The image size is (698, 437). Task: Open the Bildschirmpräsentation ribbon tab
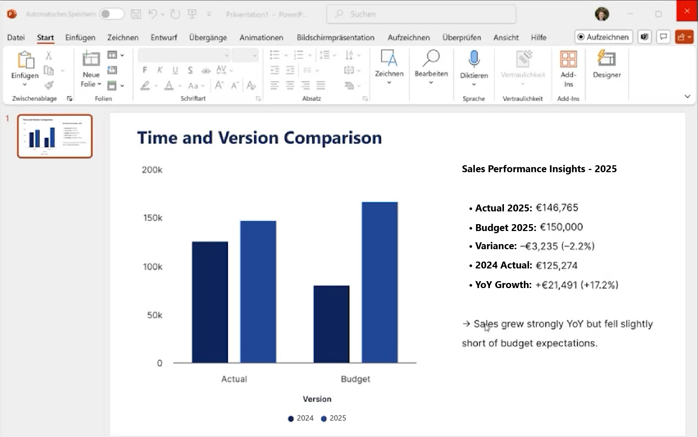point(335,37)
